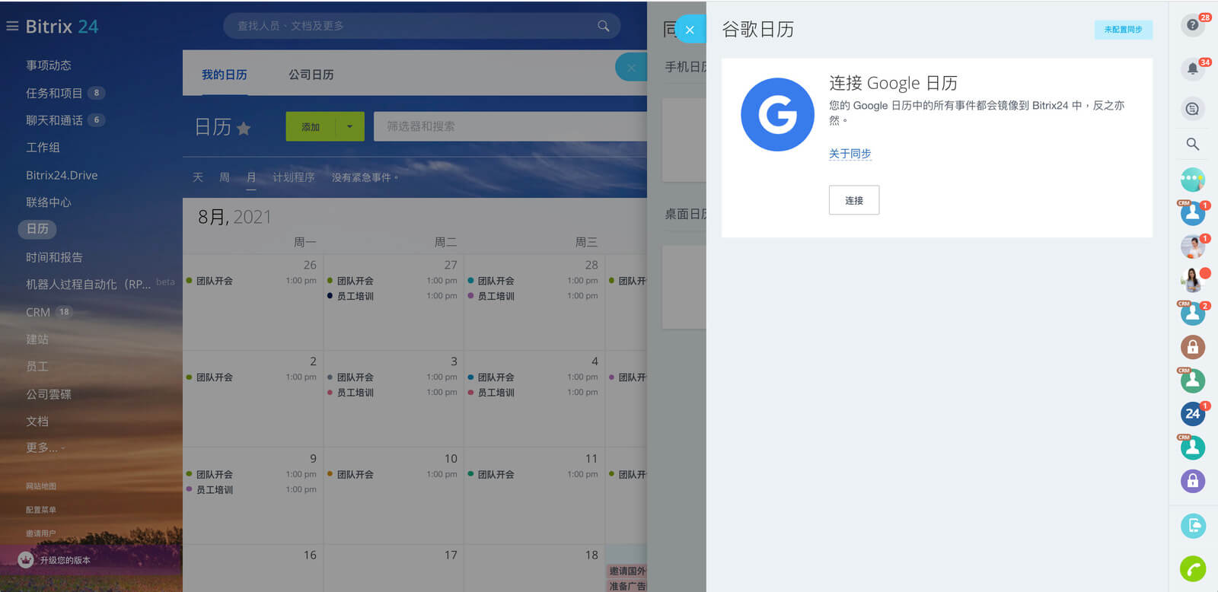Screen dimensions: 1218x592
Task: Close the Google calendar panel with X
Action: pyautogui.click(x=690, y=30)
